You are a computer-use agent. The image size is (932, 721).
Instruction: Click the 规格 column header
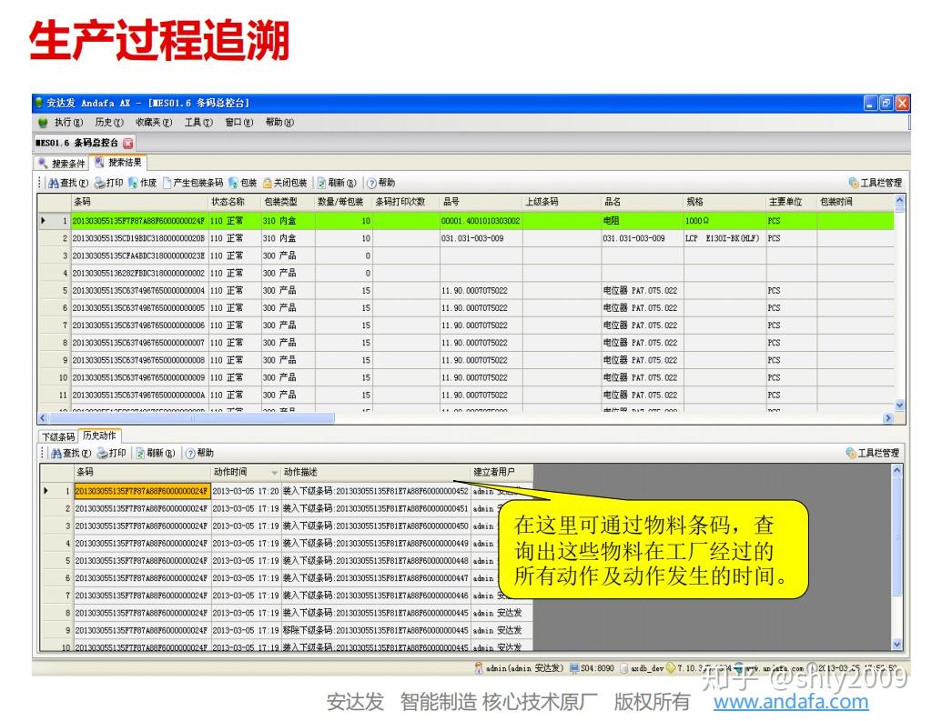pos(724,202)
